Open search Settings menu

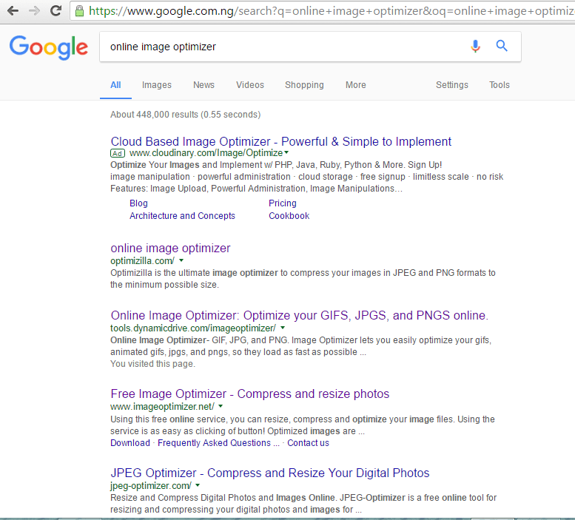point(451,85)
